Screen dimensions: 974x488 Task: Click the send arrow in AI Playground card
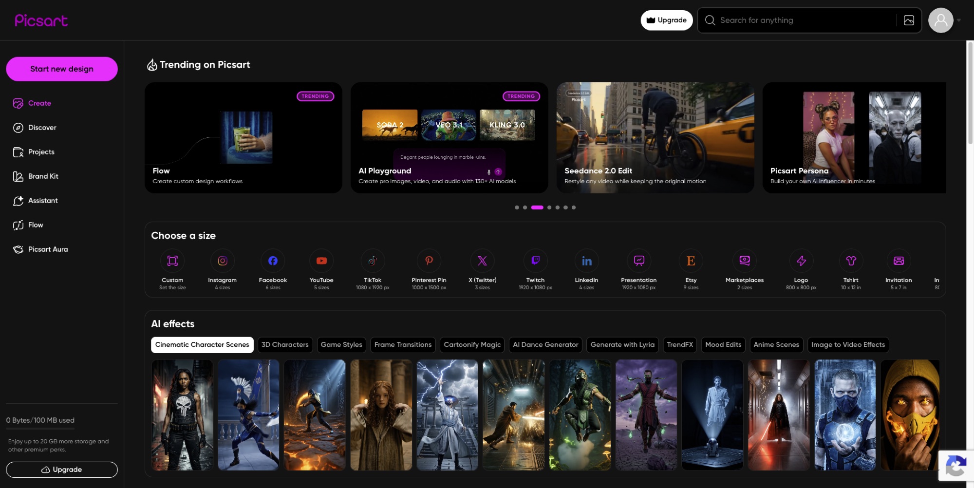(498, 171)
